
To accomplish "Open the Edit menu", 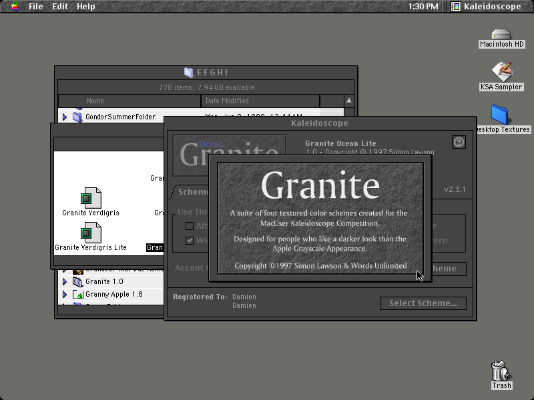I will pyautogui.click(x=60, y=6).
